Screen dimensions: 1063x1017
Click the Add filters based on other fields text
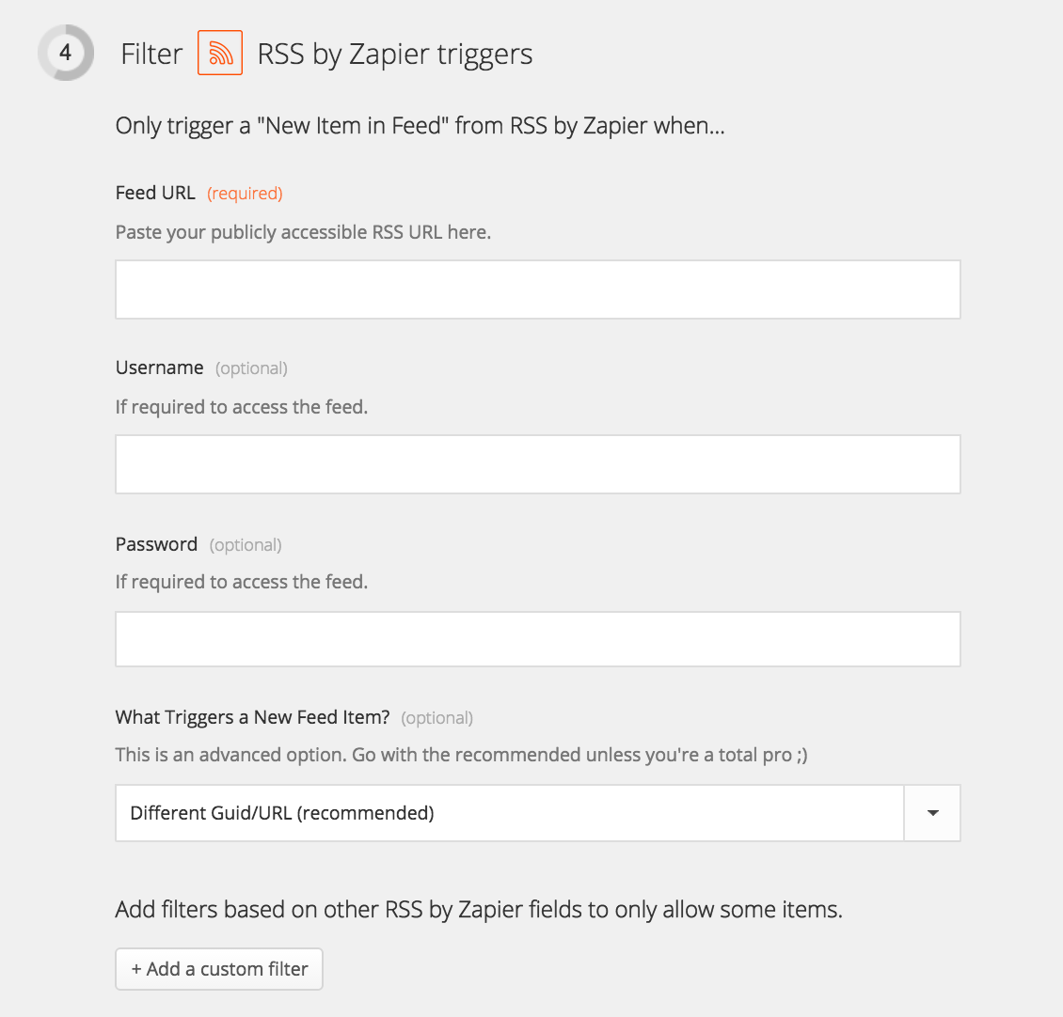click(x=479, y=909)
